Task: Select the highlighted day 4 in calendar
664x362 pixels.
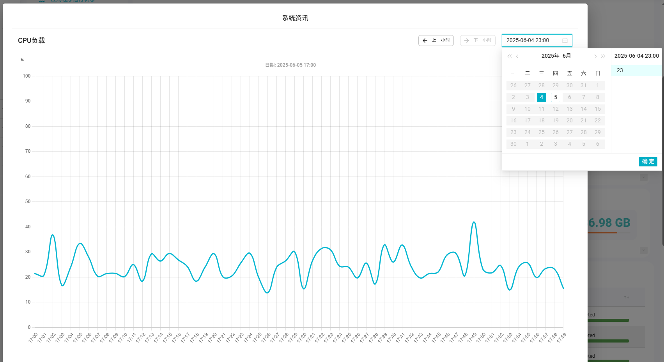Action: point(542,97)
